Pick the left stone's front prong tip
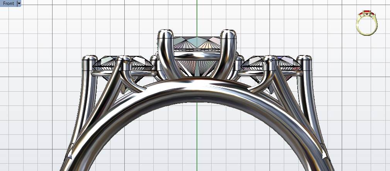Screen dimensions: 390x171 (124, 59)
